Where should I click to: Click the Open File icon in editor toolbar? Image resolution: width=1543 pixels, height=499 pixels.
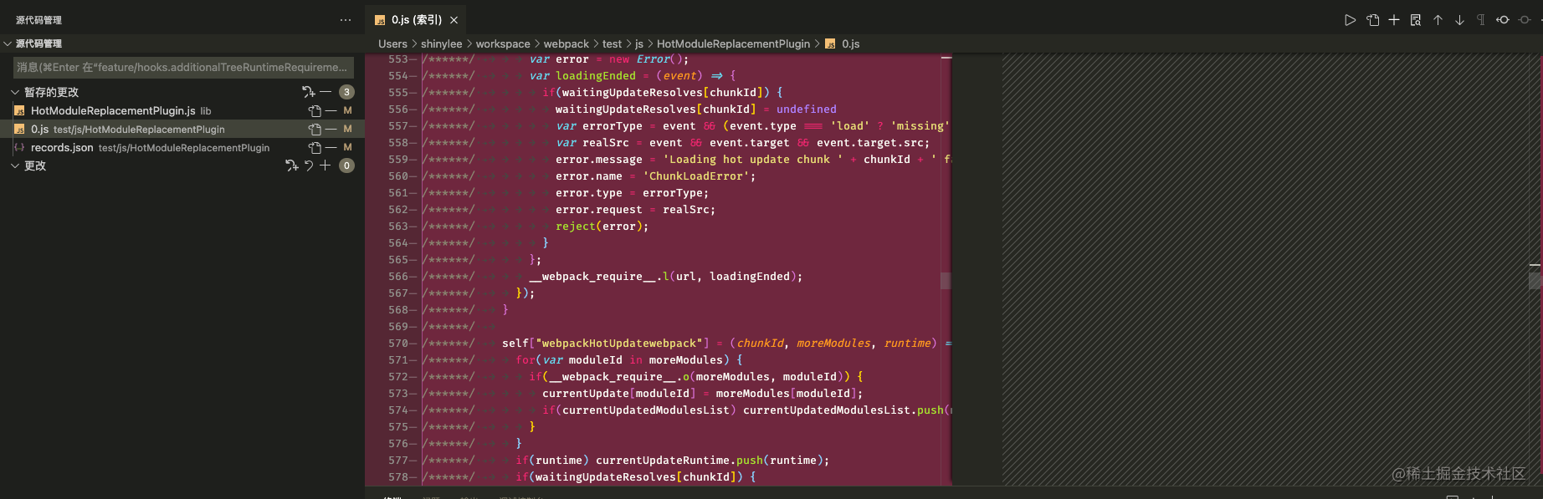coord(1372,20)
